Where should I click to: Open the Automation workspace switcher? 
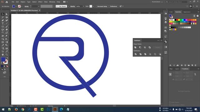coord(157,2)
